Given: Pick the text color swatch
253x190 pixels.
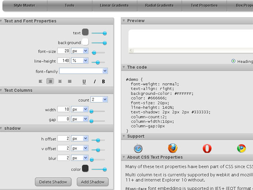Looking at the screenshot, I should pos(85,32).
